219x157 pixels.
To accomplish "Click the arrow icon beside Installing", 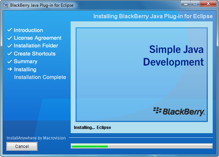I will [10, 69].
